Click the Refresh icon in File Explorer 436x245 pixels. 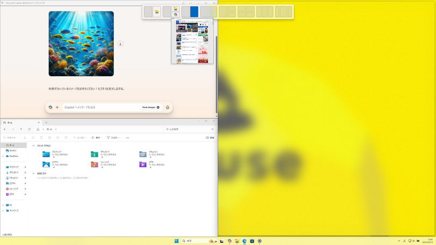click(x=29, y=129)
